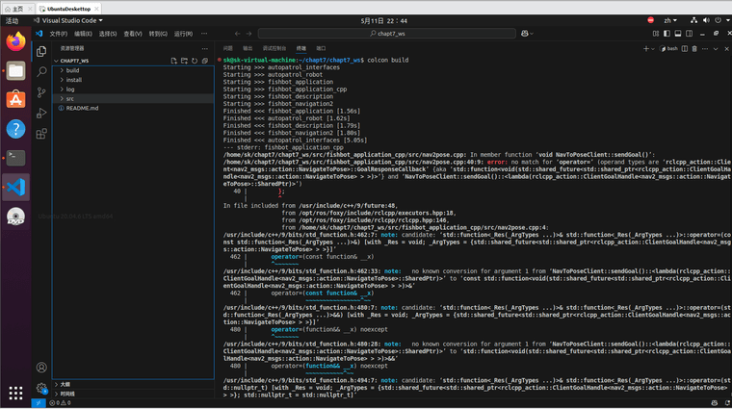The image size is (732, 409).
Task: Open Help from the Ubuntu dock
Action: [15, 129]
